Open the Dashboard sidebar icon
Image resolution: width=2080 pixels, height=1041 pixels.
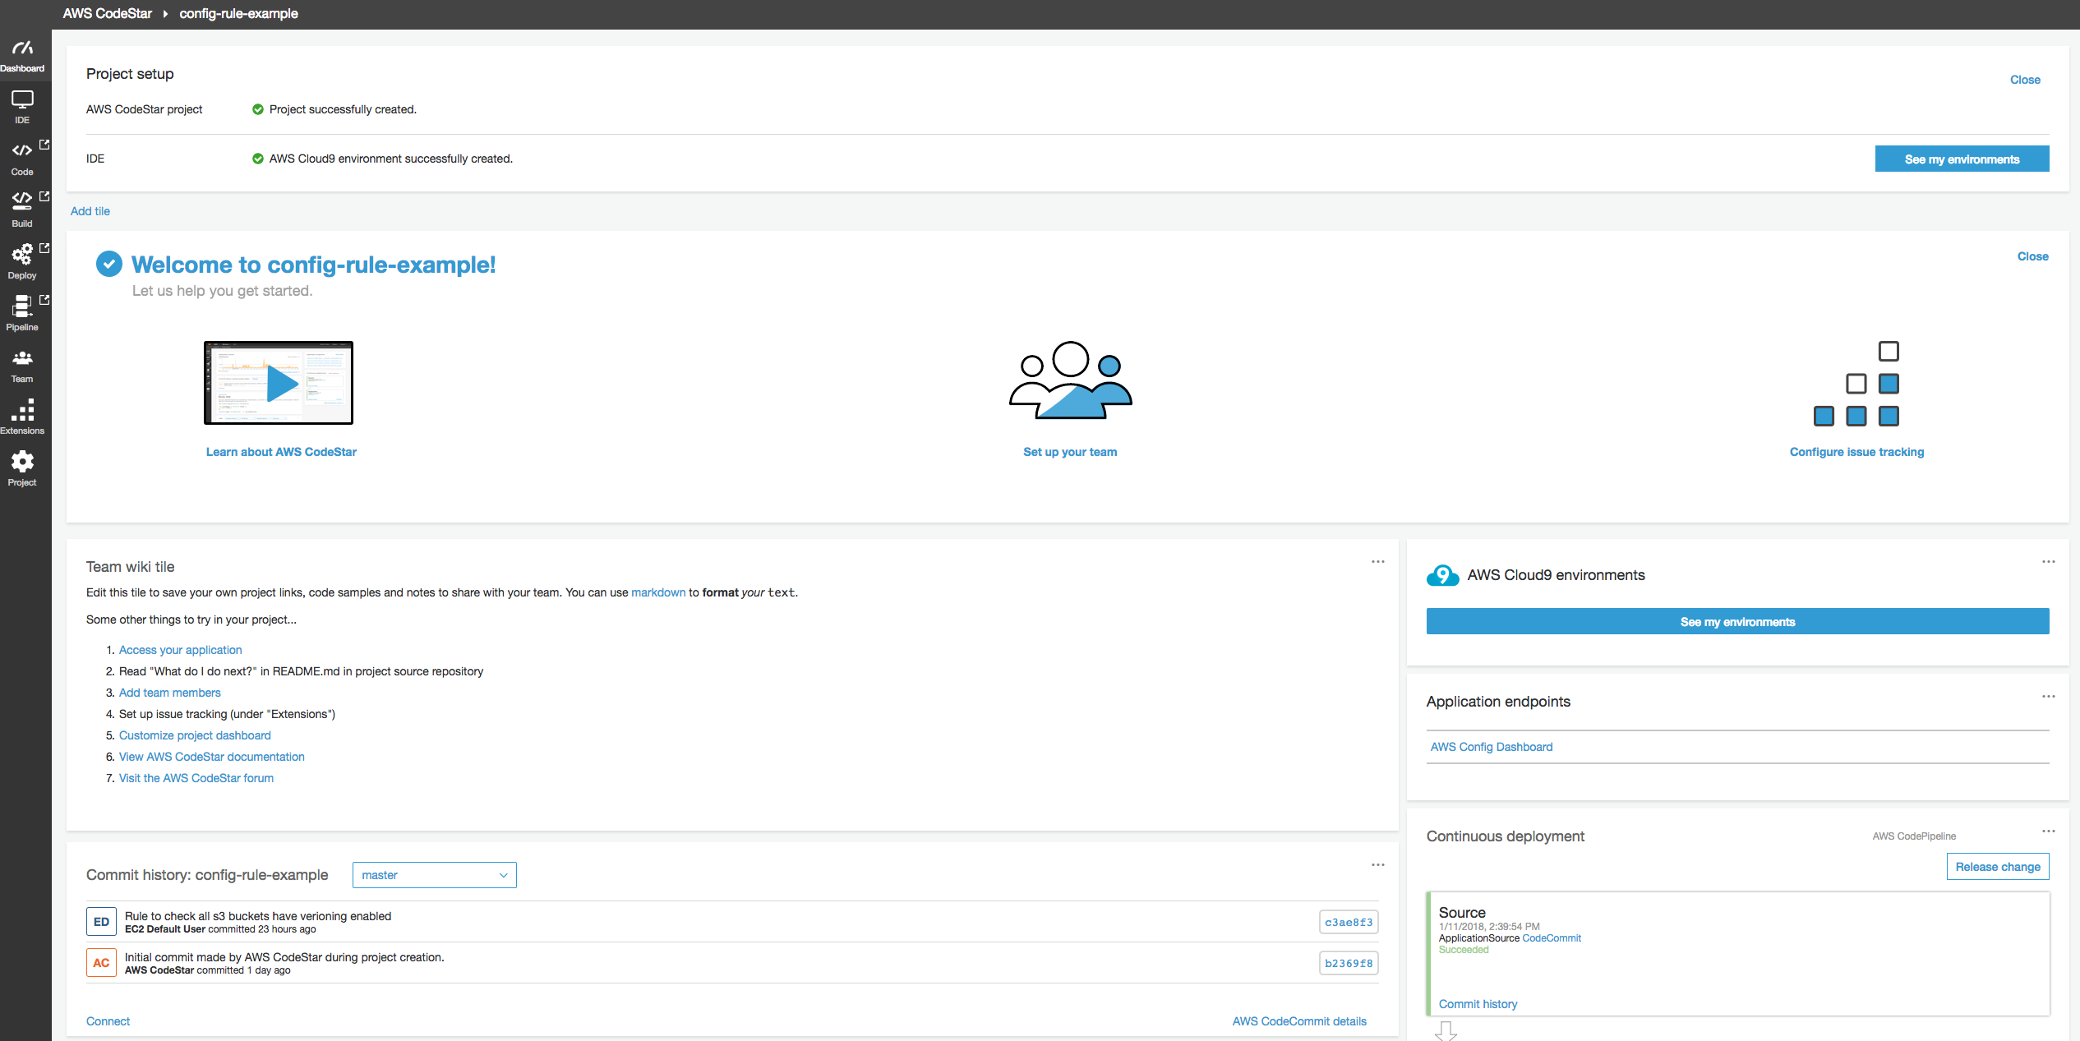[x=22, y=54]
